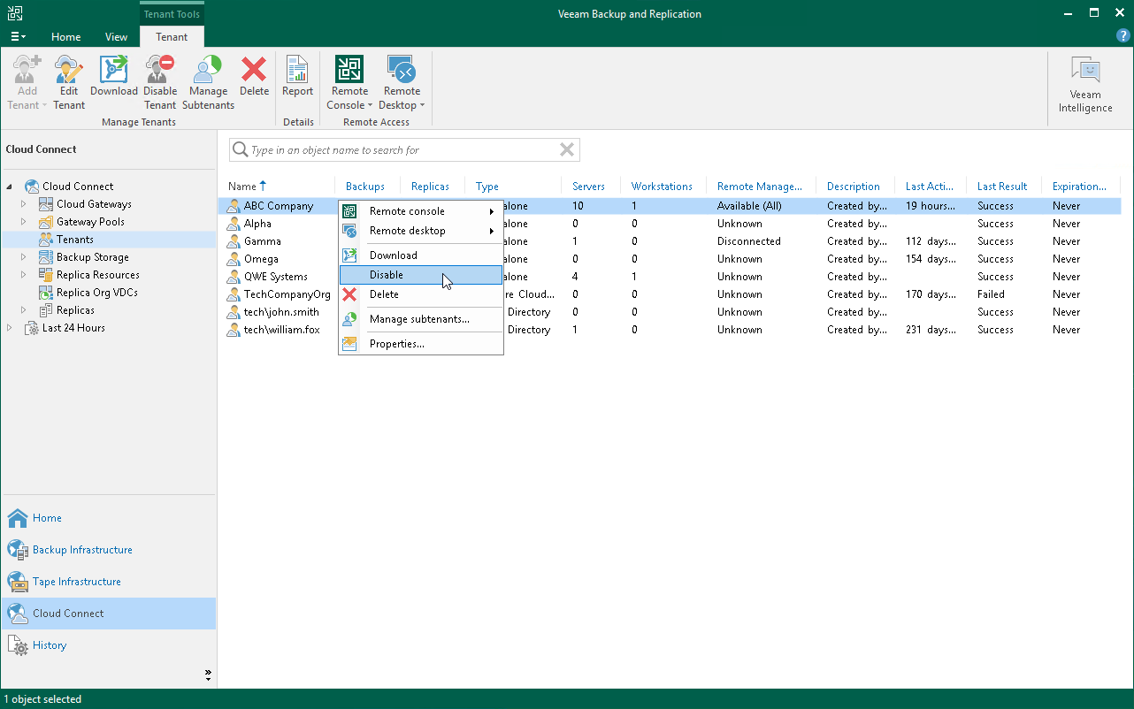Sort by the Backups column header
The height and width of the screenshot is (709, 1134).
(365, 187)
